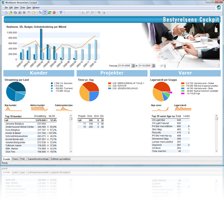Click the Open folder toolbar icon
This screenshot has width=224, height=201.
click(11, 13)
